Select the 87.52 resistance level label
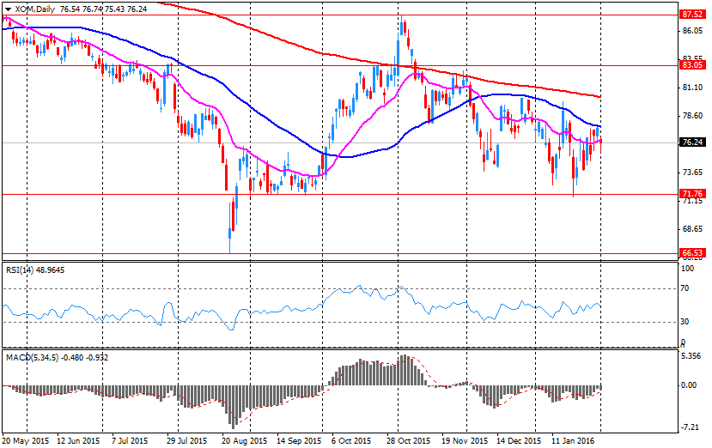712x448 pixels. (x=692, y=15)
